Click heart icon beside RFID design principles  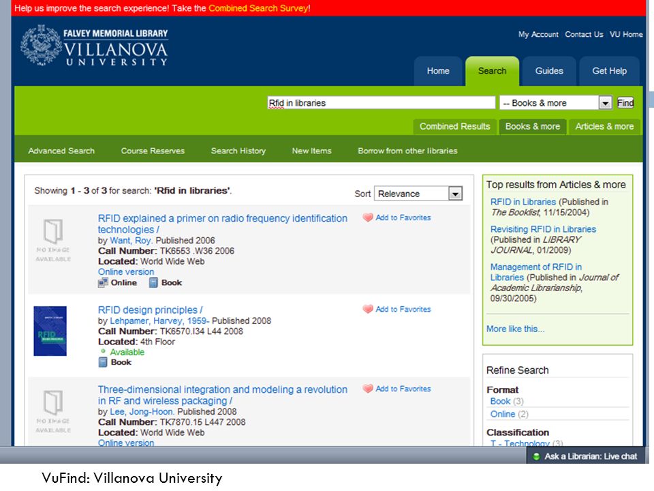(x=367, y=309)
